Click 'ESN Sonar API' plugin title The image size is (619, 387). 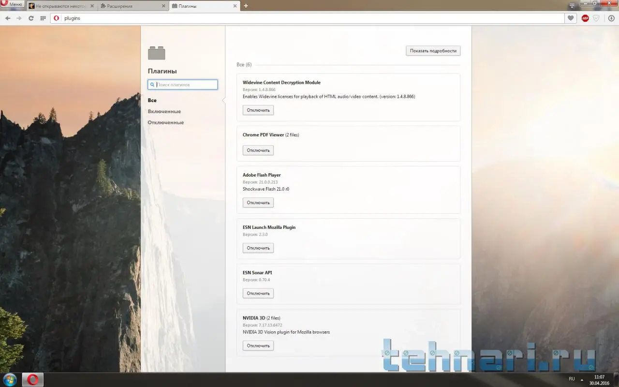257,273
